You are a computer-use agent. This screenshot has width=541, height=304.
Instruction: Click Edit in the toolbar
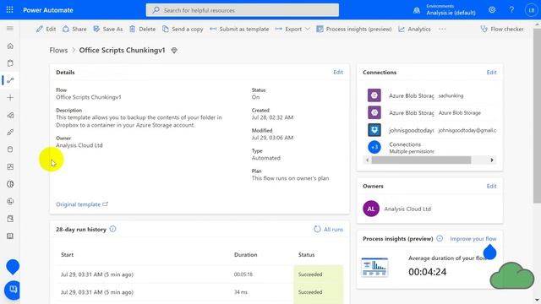(x=46, y=29)
